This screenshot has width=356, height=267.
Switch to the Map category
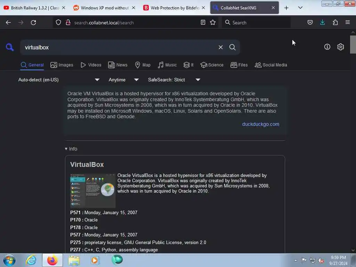[x=143, y=65]
